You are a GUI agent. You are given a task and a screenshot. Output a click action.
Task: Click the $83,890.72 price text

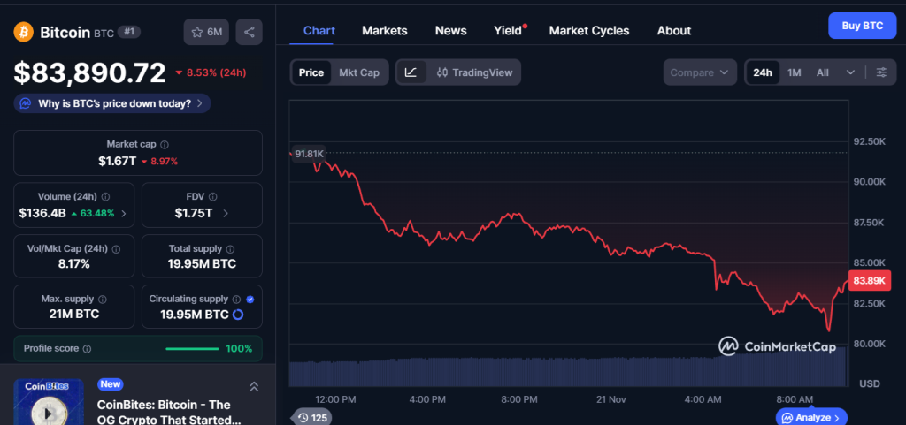click(90, 73)
